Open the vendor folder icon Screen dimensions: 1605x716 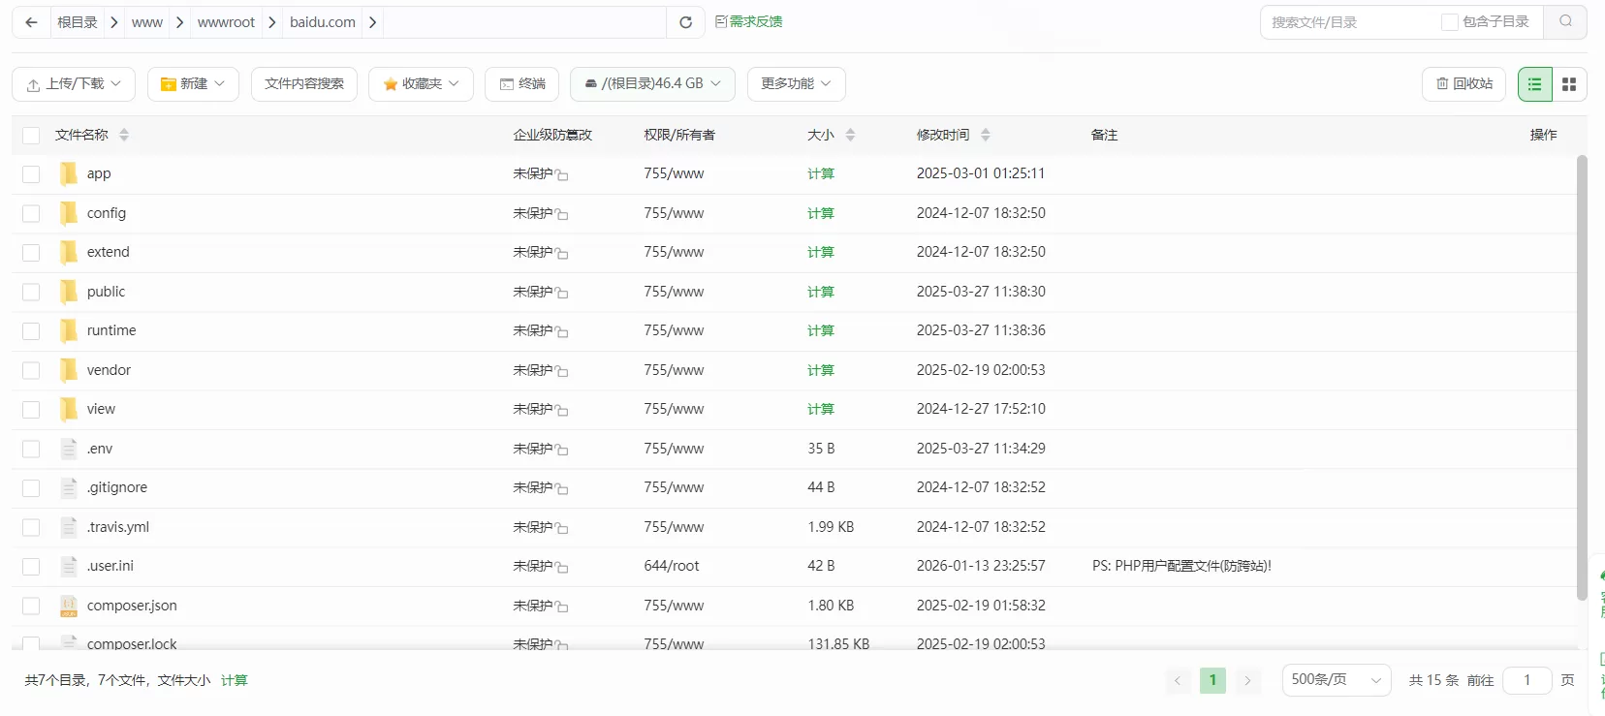click(x=68, y=370)
